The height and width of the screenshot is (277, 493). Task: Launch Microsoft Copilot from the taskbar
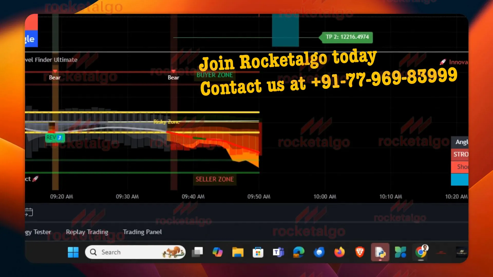[217, 252]
